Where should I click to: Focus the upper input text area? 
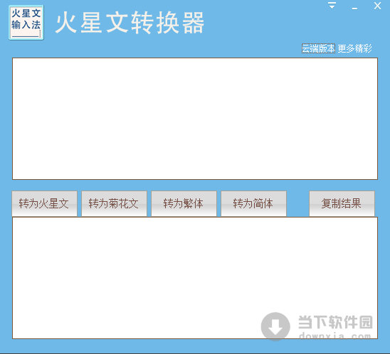(195, 119)
